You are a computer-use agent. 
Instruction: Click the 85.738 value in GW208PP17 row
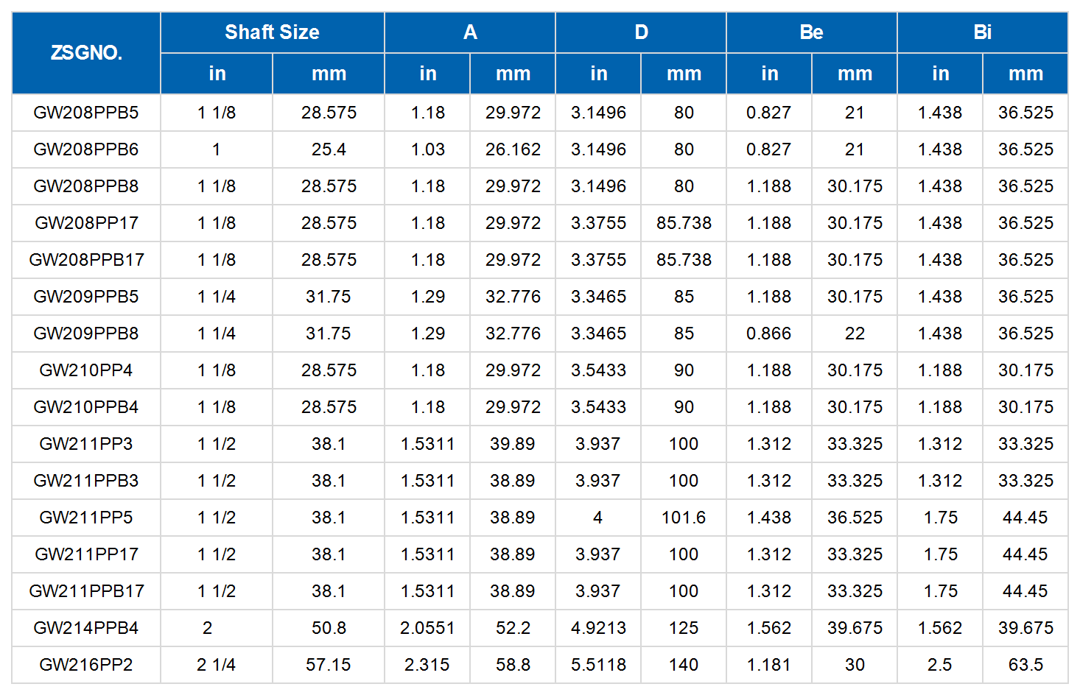tap(684, 223)
